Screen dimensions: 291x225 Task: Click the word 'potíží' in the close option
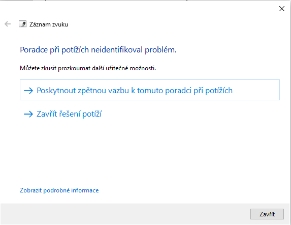tap(92, 114)
